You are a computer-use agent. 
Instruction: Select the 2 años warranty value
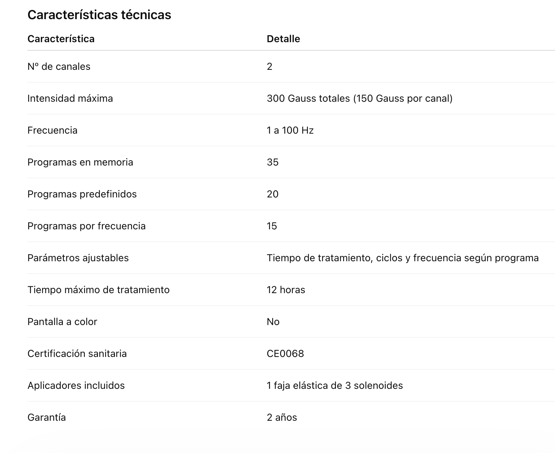282,417
